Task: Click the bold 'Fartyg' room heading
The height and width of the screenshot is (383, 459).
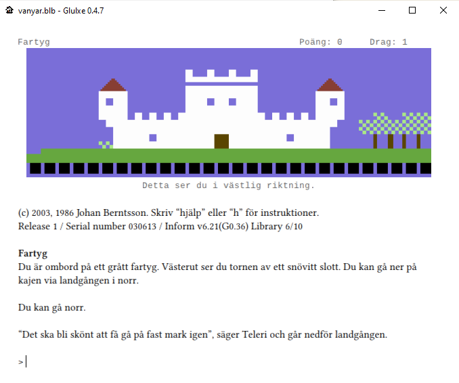Action: (32, 254)
